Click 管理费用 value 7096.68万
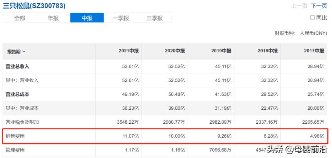Viewport: 332px width, 158px height. click(x=220, y=150)
